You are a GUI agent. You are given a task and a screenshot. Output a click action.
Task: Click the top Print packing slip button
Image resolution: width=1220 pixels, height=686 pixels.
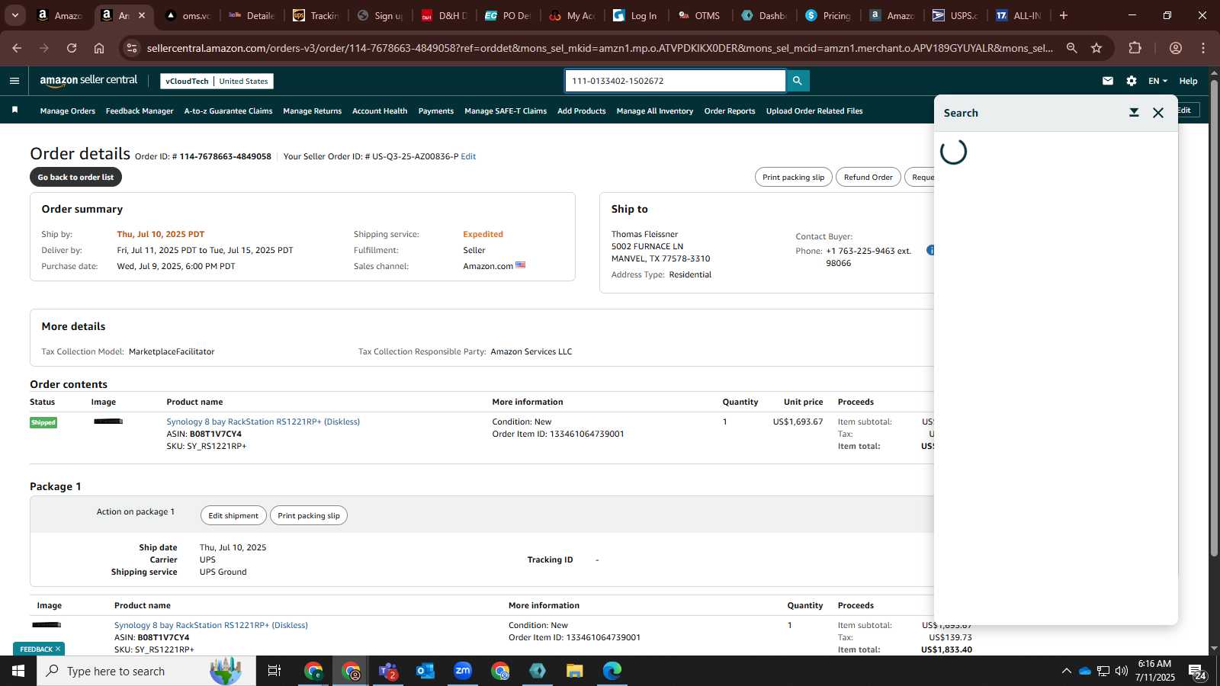pos(793,177)
